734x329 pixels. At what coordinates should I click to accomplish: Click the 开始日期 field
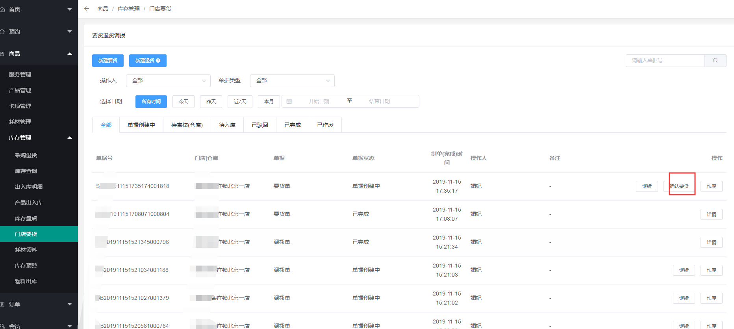pyautogui.click(x=319, y=101)
